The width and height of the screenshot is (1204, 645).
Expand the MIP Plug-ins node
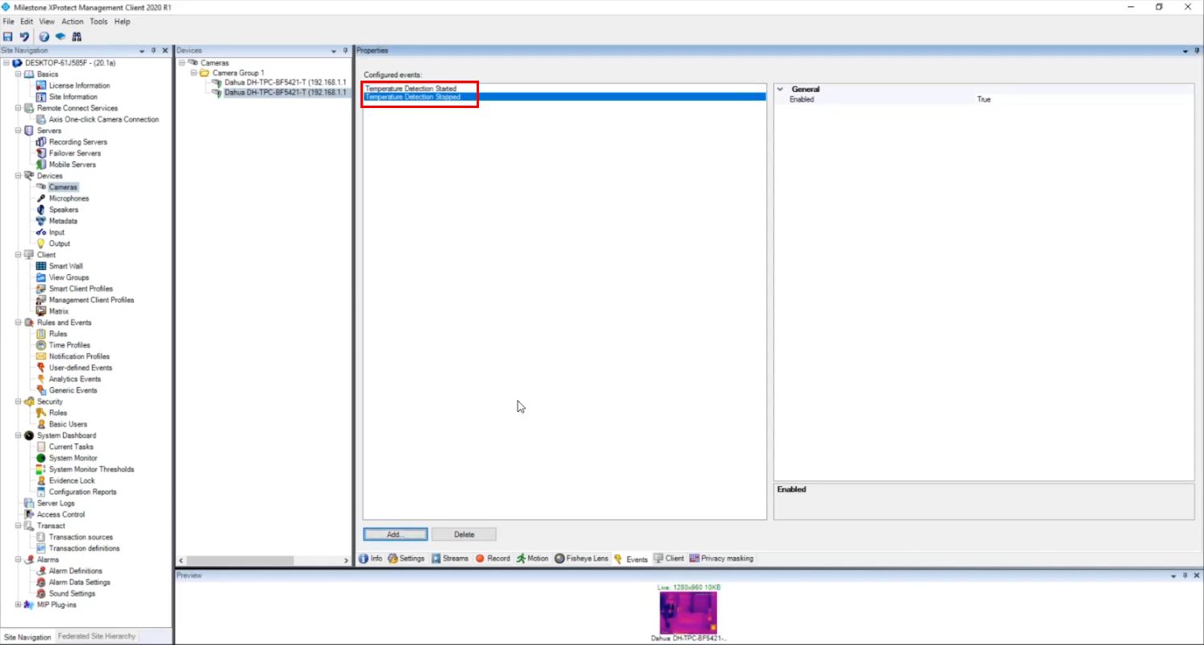pyautogui.click(x=19, y=605)
